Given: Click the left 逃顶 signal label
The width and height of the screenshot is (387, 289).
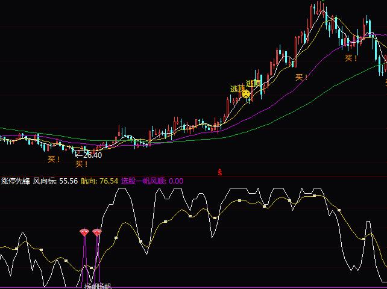Looking at the screenshot, I should 238,89.
